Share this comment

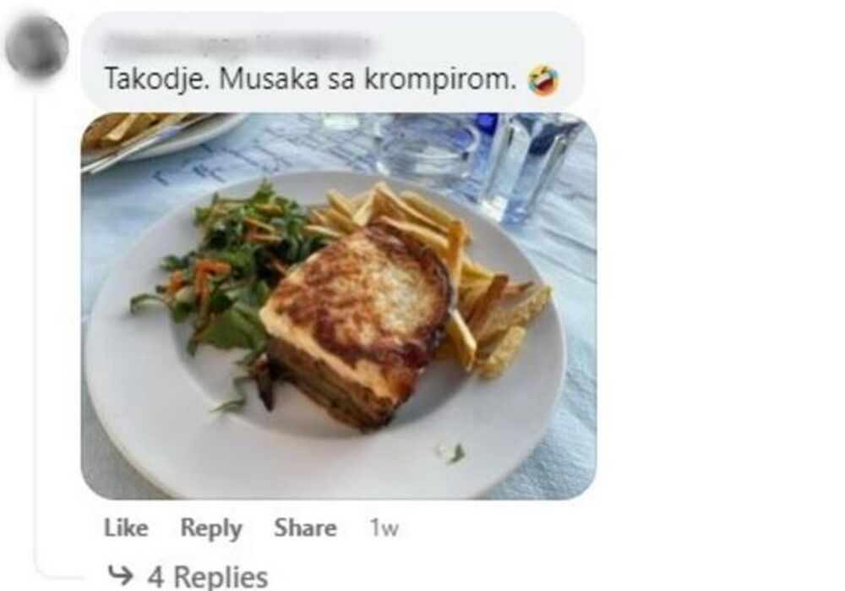click(x=305, y=528)
